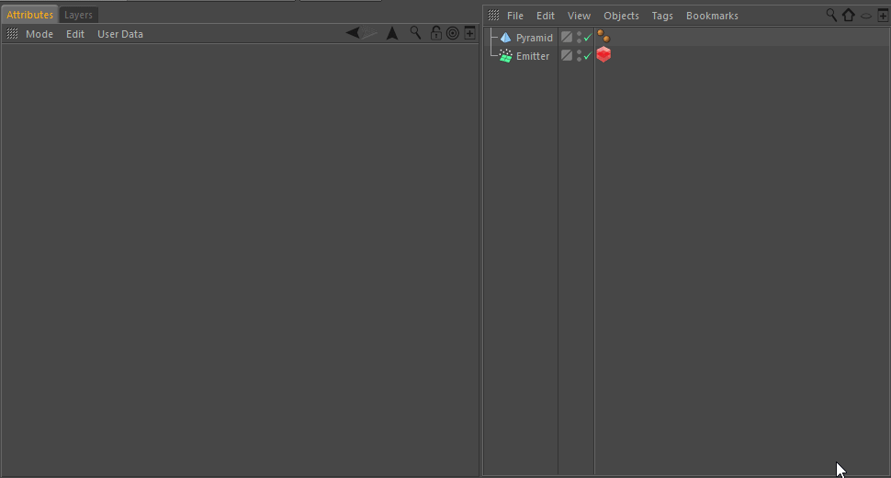Click the new Object Manager plus icon
The image size is (891, 478).
tap(883, 16)
